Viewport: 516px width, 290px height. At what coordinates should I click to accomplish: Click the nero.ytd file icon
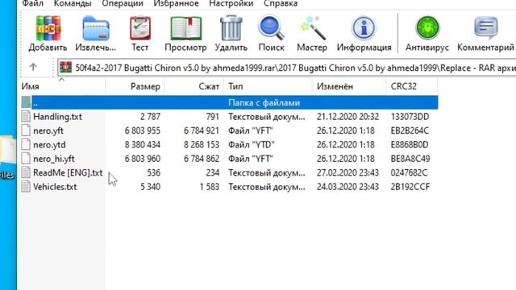pyautogui.click(x=26, y=145)
